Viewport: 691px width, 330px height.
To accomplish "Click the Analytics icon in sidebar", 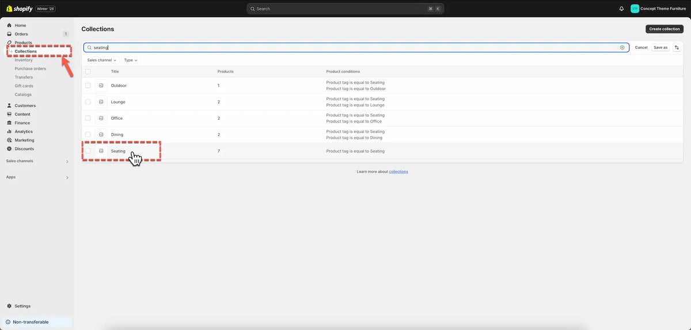I will 9,131.
